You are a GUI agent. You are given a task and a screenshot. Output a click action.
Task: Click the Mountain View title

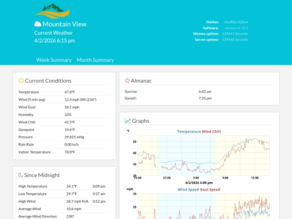pyautogui.click(x=65, y=24)
